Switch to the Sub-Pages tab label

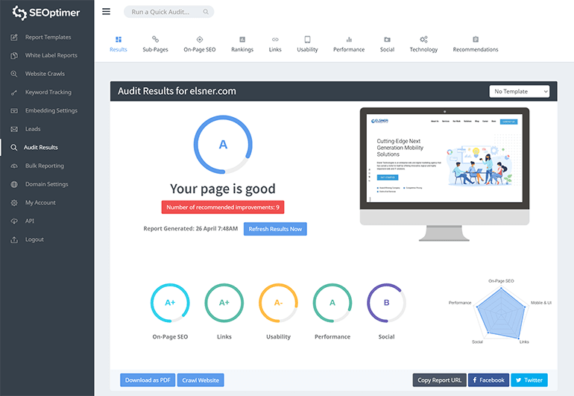(155, 49)
